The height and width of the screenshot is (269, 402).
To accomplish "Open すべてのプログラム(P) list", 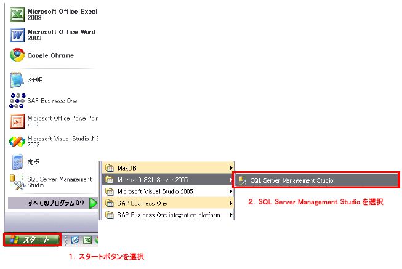I will click(53, 203).
